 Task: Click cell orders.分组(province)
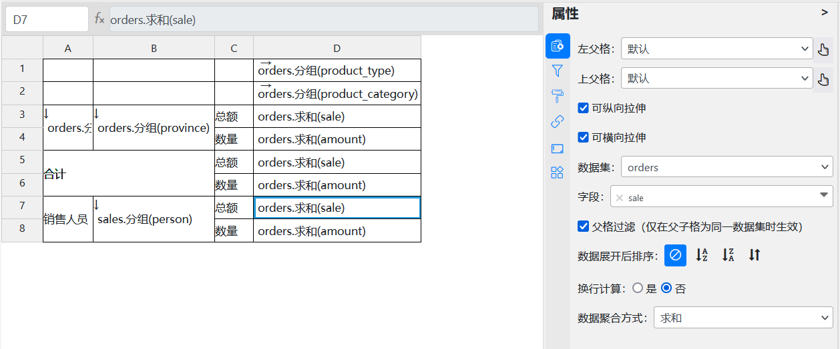coord(154,127)
